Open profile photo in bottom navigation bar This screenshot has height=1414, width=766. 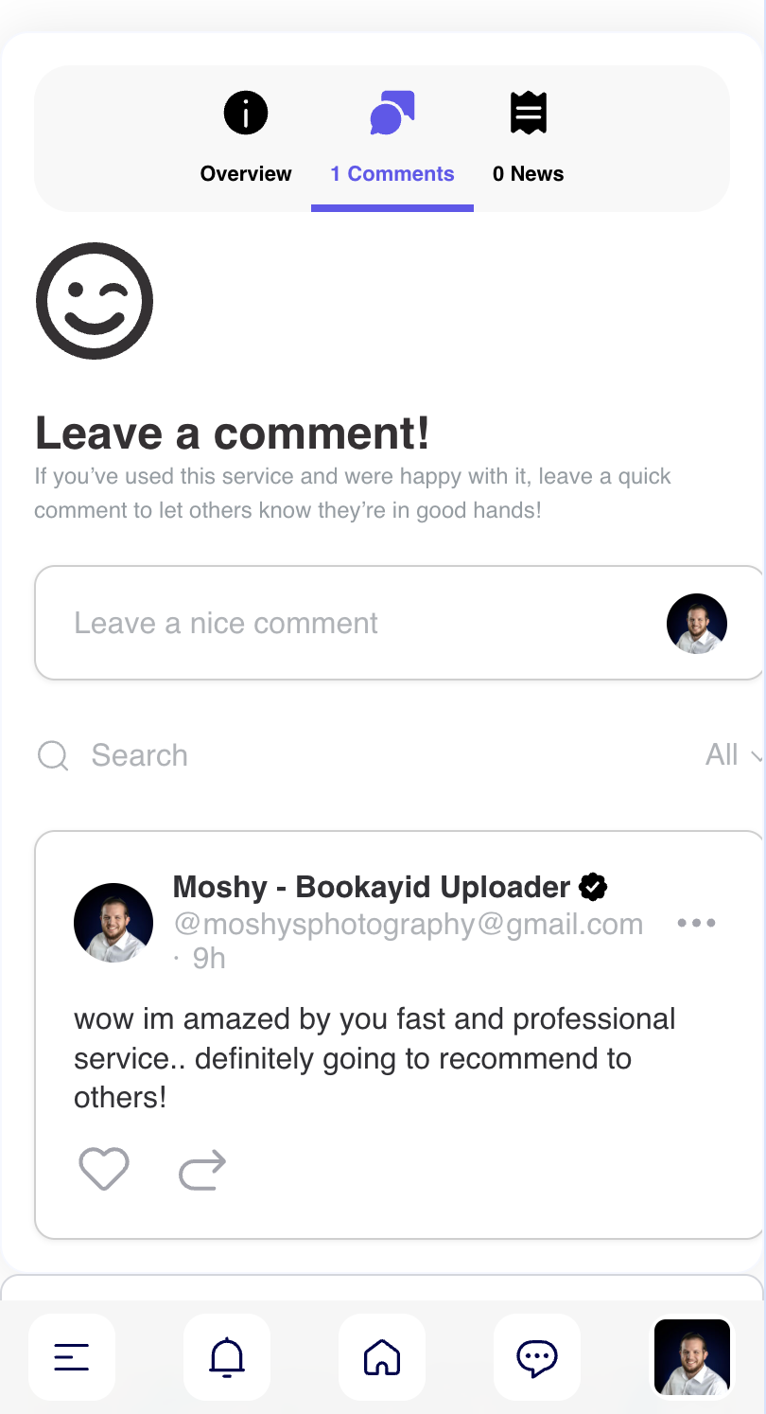point(692,1357)
